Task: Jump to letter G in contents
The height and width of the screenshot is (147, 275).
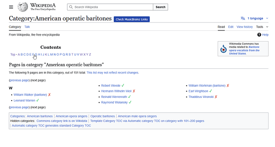Action: pos(36,54)
